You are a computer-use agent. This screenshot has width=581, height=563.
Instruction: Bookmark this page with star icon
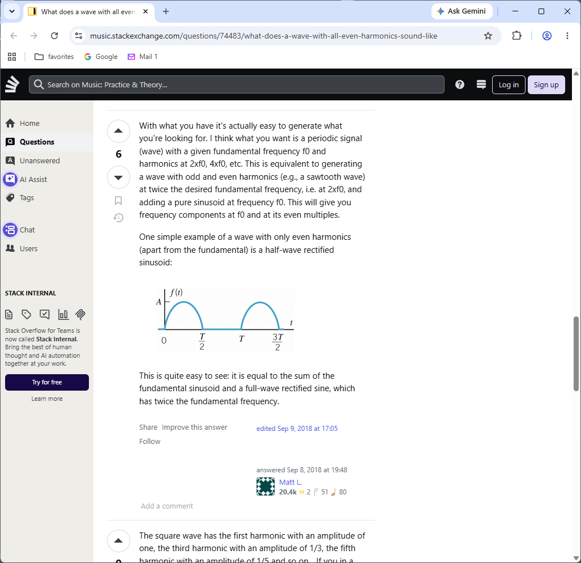[x=488, y=36]
